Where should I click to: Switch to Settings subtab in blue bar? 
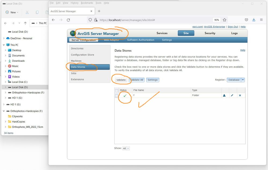coord(167,40)
